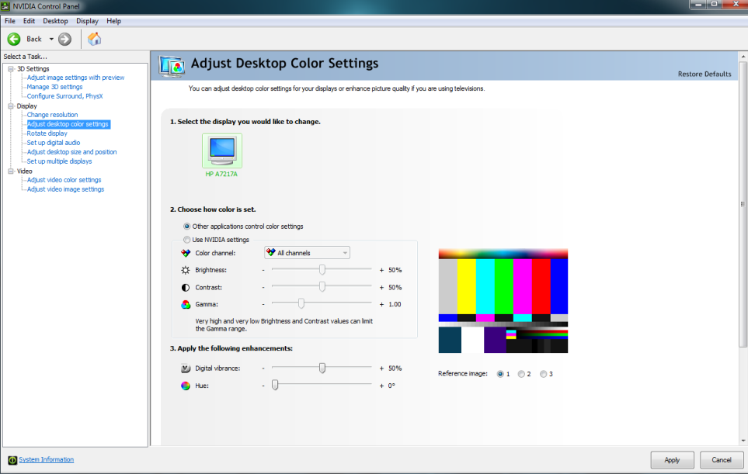
Task: Click the Brightness slider thumb
Action: click(x=322, y=270)
